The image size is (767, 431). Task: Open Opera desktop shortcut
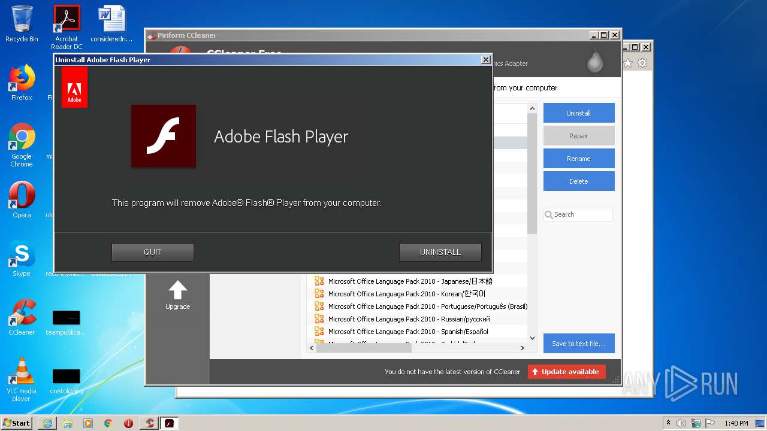(x=22, y=200)
